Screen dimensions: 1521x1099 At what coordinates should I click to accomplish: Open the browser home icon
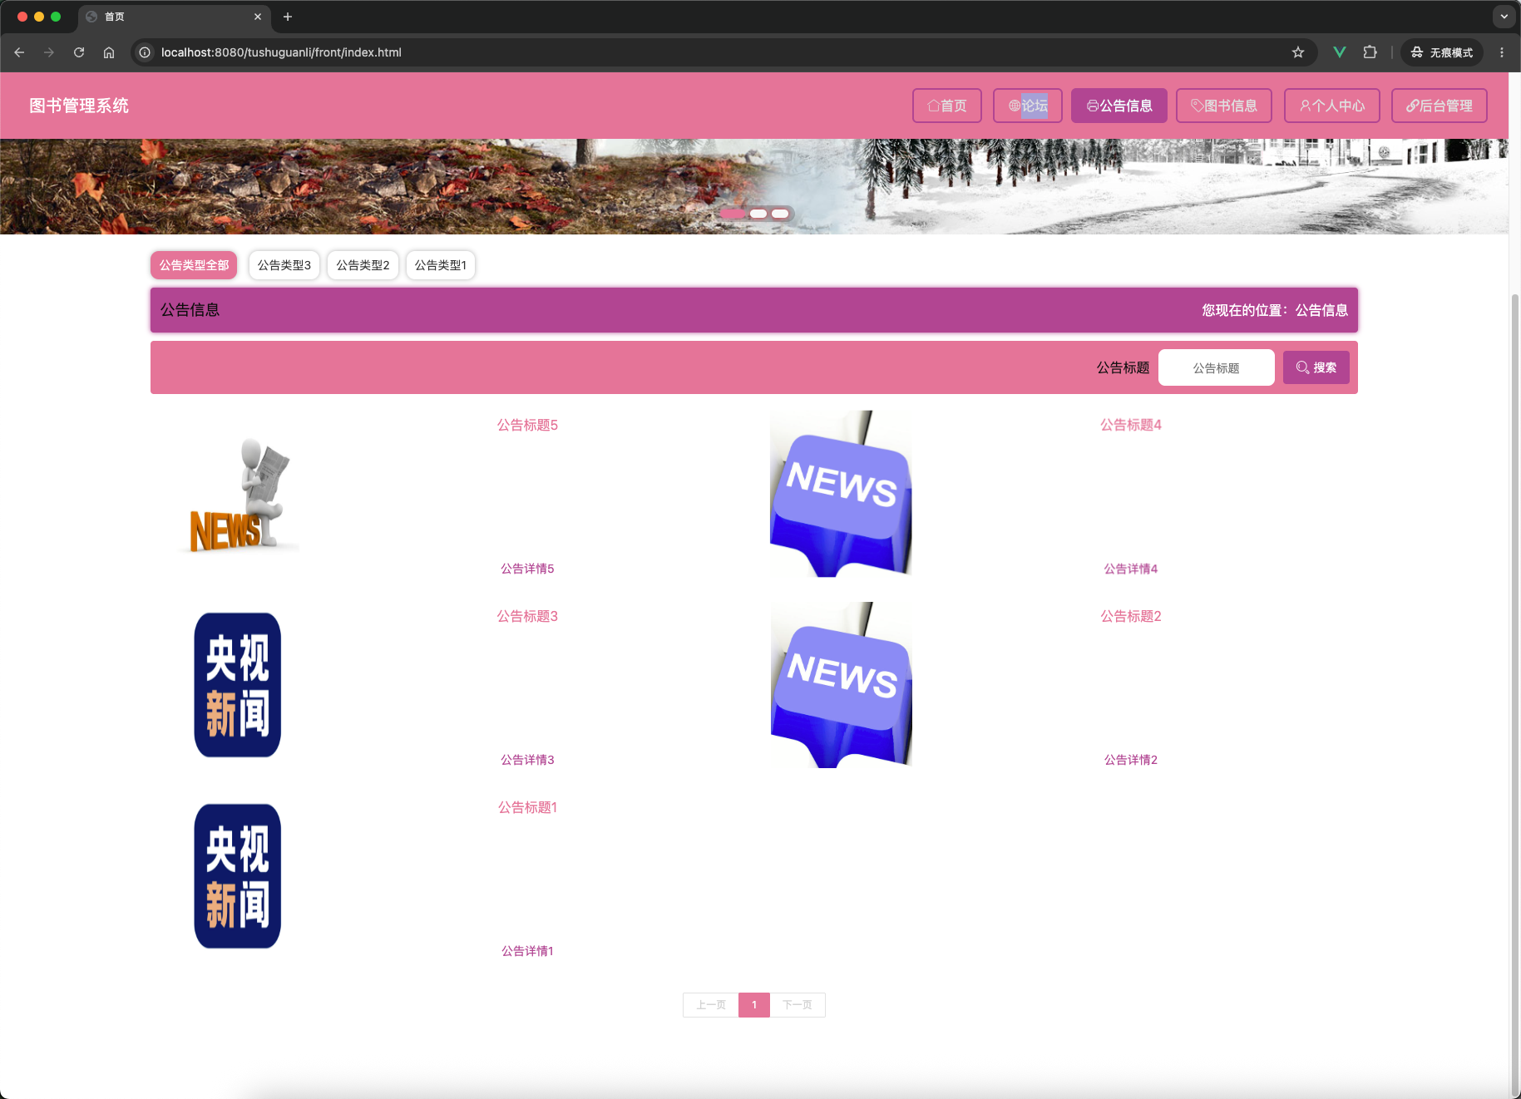[x=109, y=52]
